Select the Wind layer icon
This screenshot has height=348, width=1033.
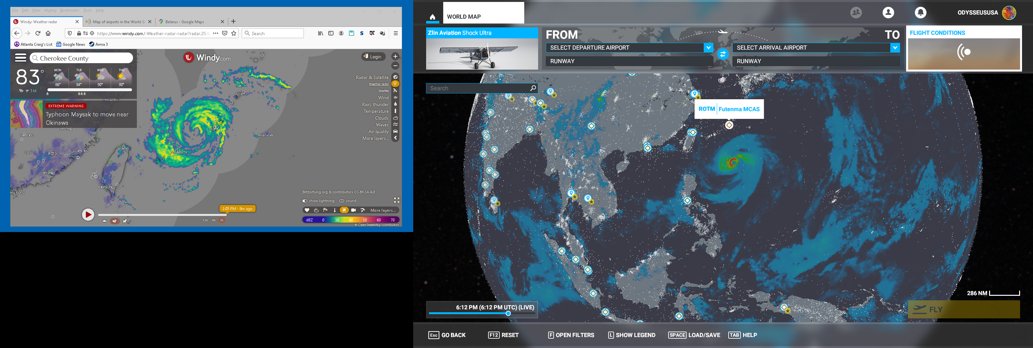pos(395,97)
